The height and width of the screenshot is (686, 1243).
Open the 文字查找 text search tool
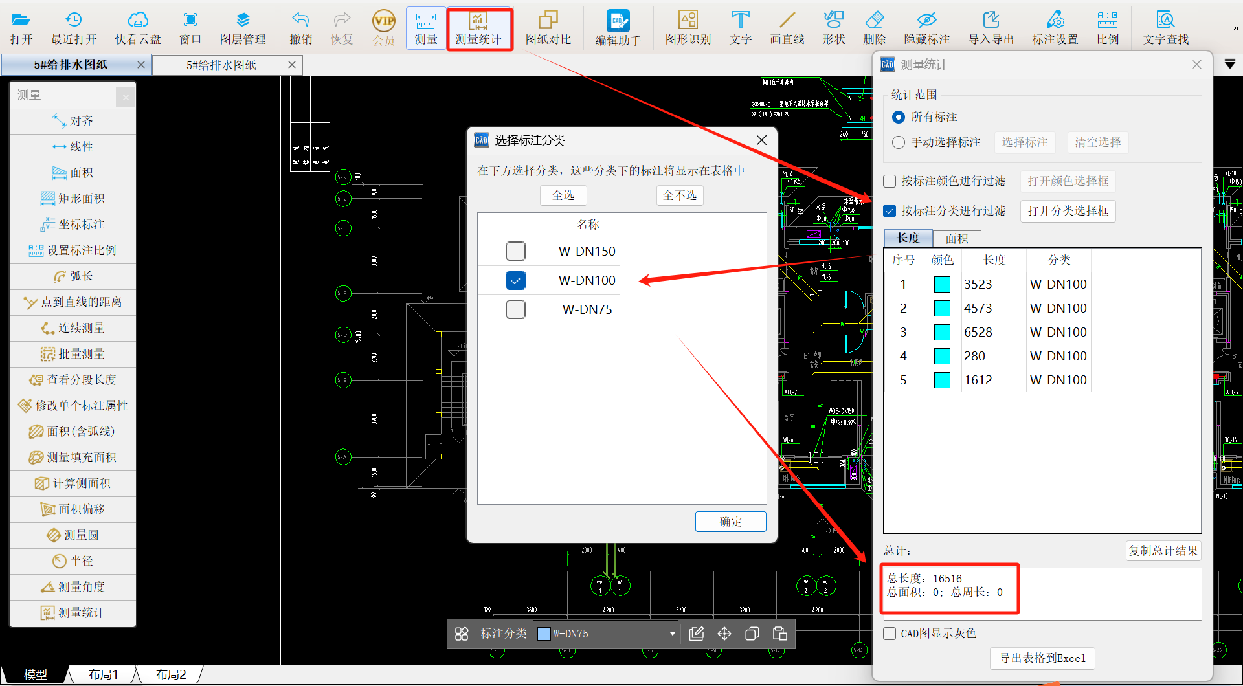point(1165,28)
